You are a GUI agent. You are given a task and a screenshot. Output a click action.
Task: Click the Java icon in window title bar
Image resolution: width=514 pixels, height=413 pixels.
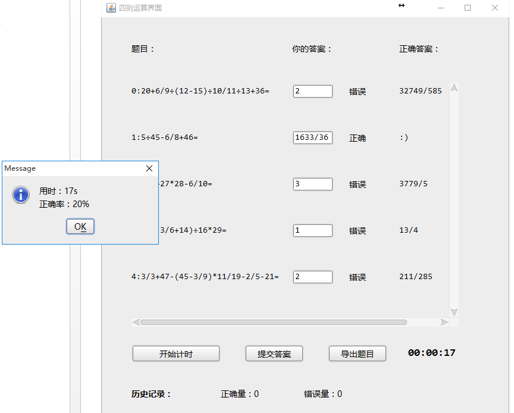[x=111, y=8]
